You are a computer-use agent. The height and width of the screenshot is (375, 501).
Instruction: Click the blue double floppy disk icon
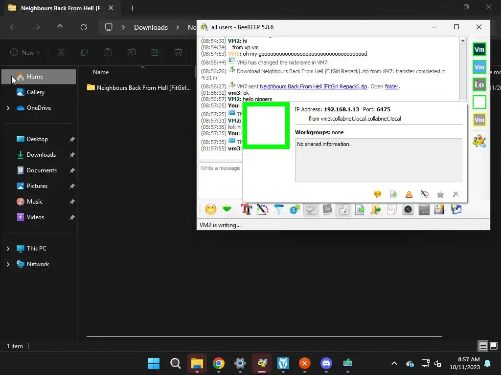point(456,209)
